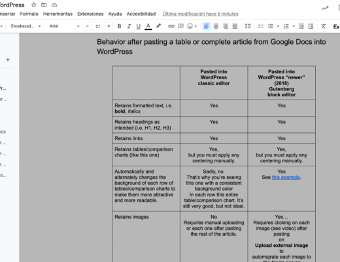Toggle underline formatting
Screen dimensions: 340x262
tap(139, 26)
